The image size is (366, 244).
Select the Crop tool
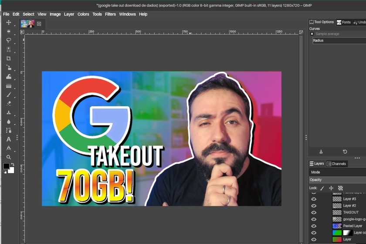(x=8, y=58)
